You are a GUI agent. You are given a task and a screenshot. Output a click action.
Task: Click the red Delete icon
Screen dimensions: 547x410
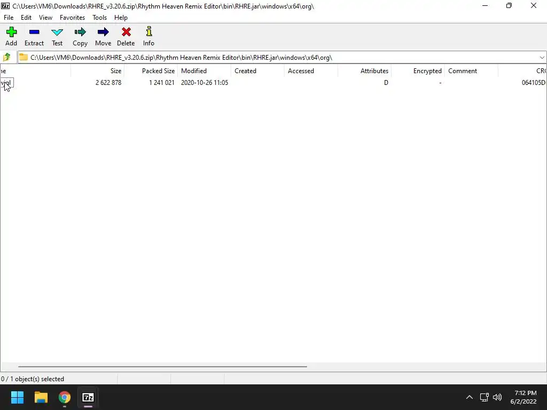[126, 36]
